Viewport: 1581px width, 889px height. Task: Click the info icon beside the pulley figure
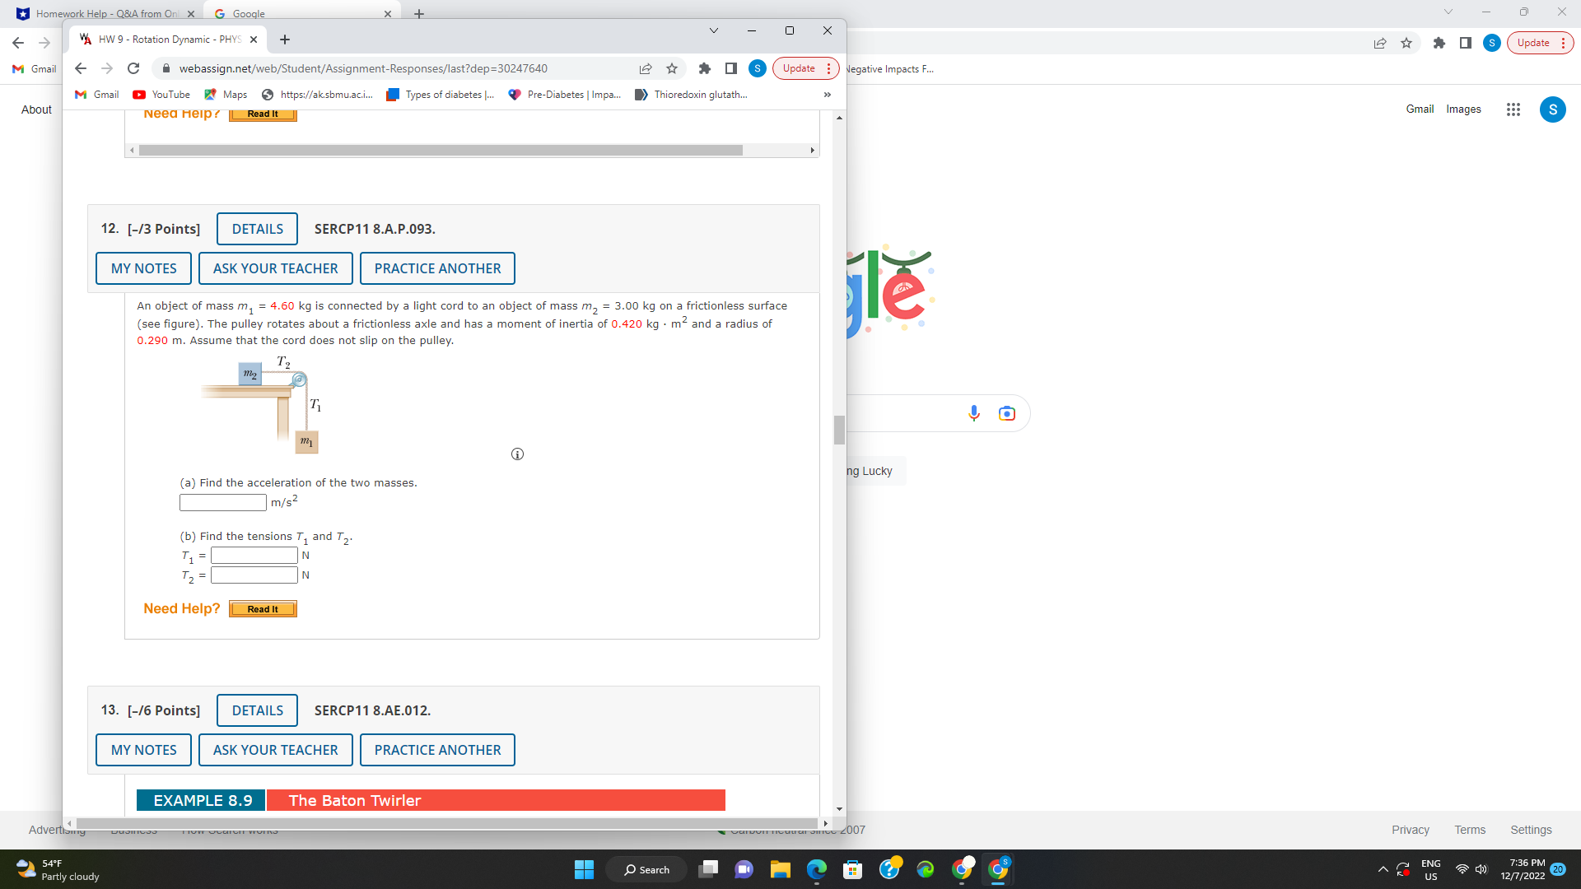click(517, 454)
